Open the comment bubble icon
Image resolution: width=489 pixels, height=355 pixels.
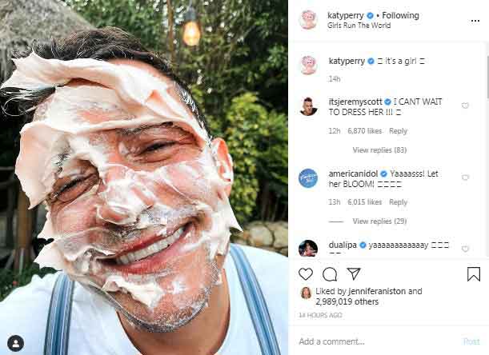(330, 274)
